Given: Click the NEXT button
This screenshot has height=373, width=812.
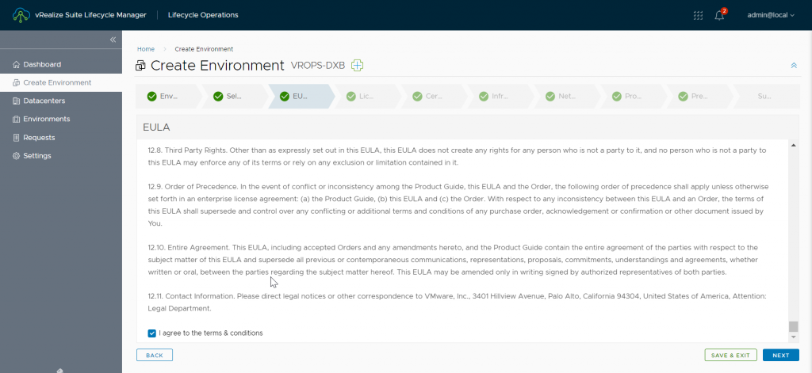Looking at the screenshot, I should (781, 355).
